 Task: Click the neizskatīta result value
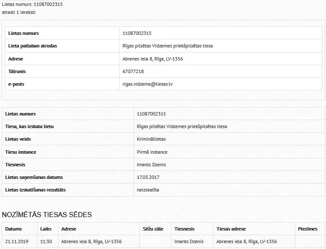[x=148, y=190]
